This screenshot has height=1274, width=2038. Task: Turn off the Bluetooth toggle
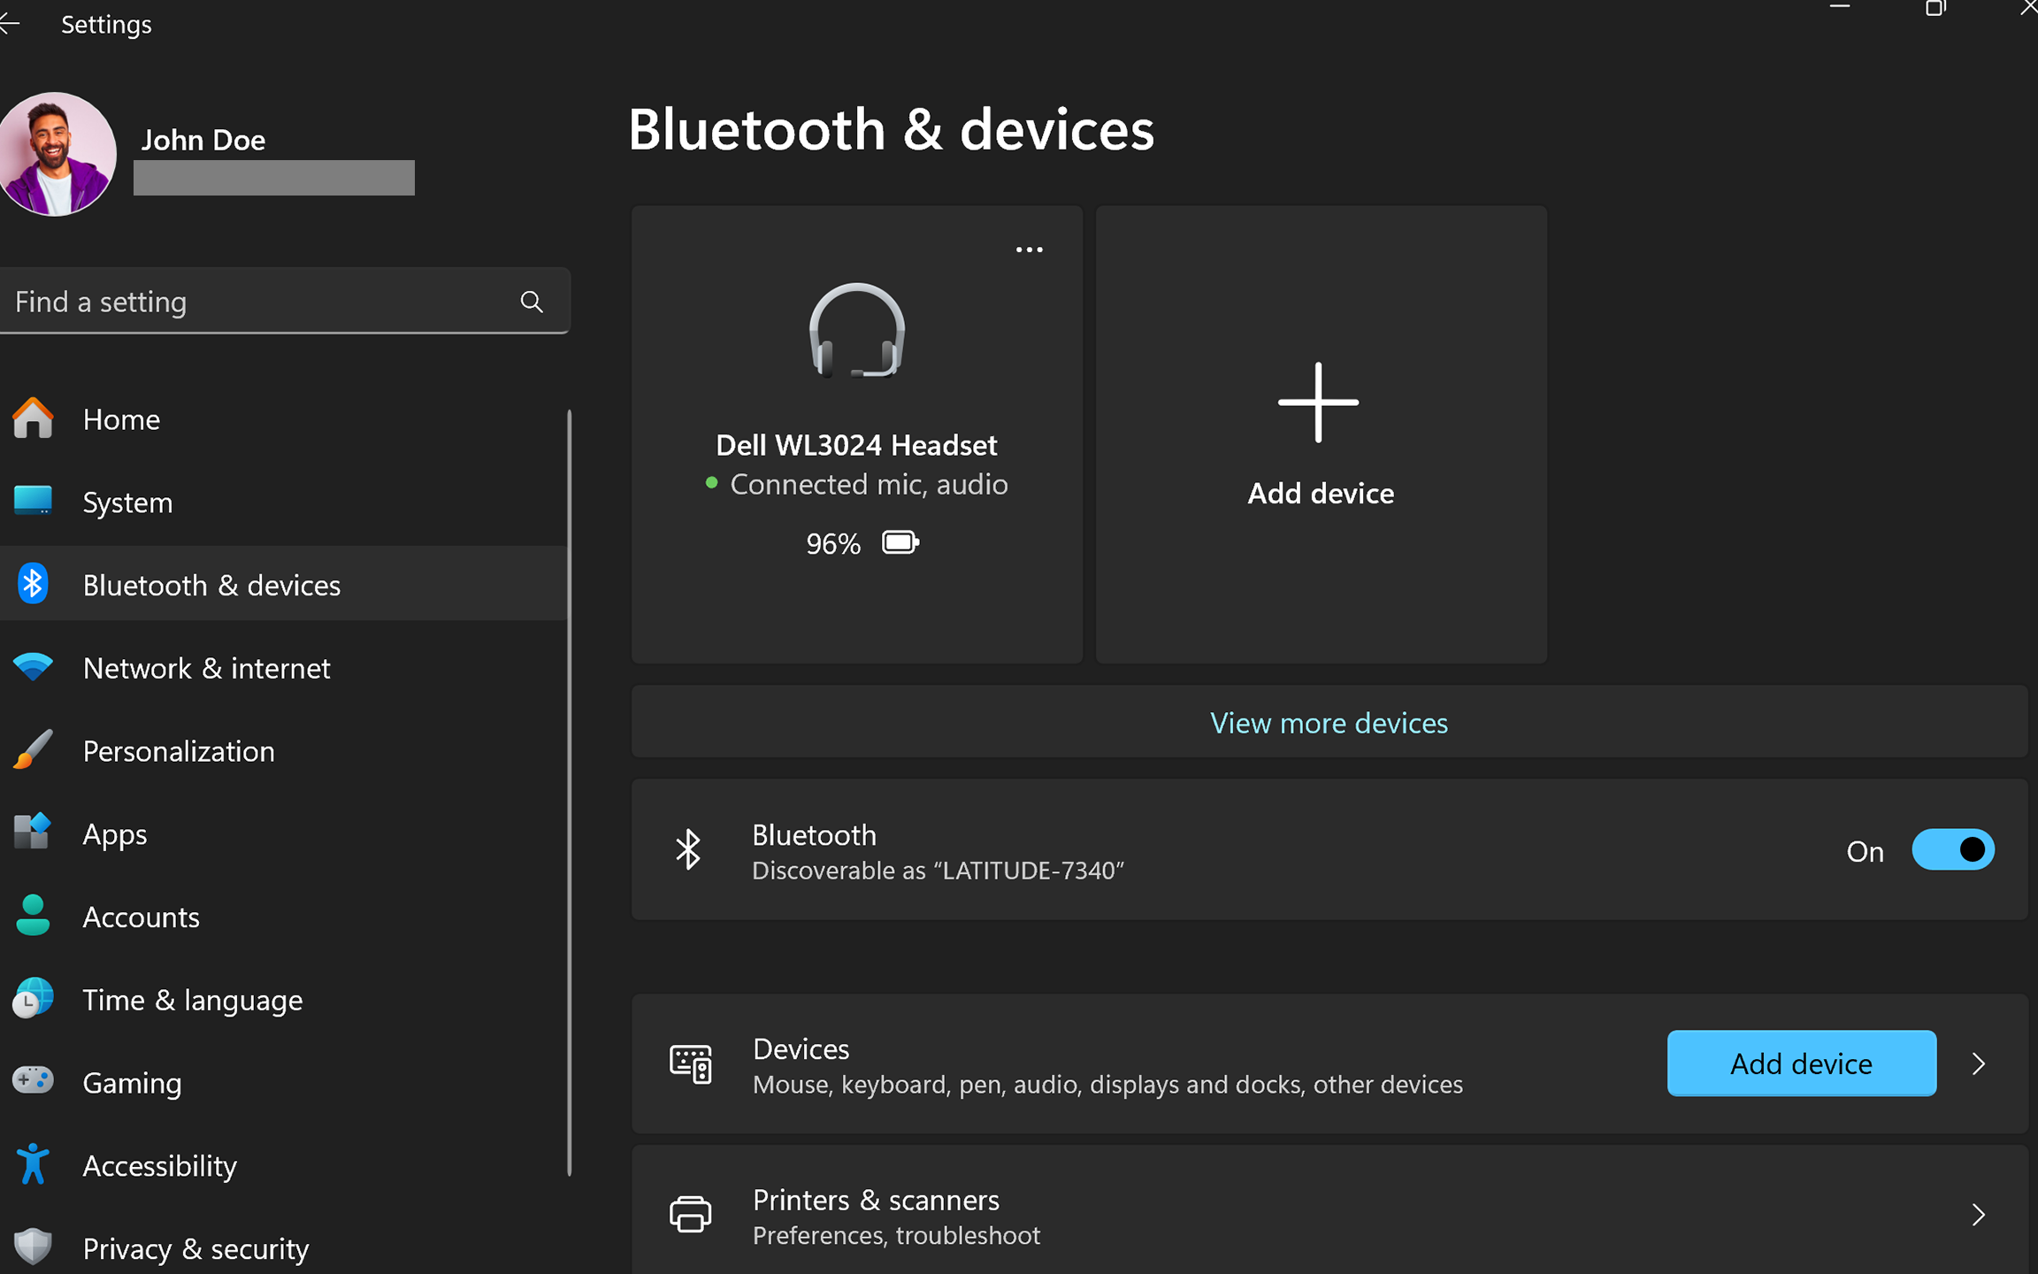pyautogui.click(x=1952, y=850)
